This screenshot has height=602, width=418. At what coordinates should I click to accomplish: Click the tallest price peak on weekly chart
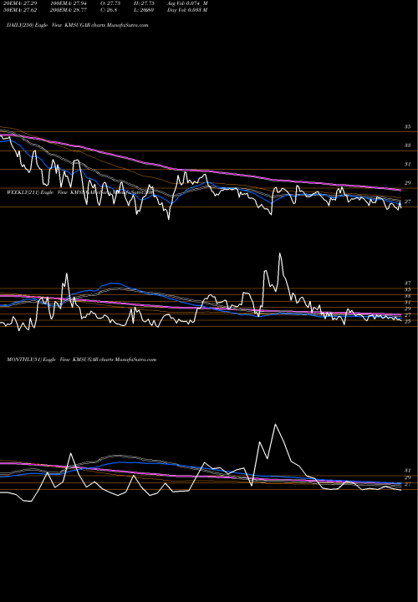tap(280, 254)
